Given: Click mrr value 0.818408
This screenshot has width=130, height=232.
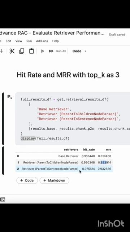Looking at the screenshot, I should tap(105, 156).
